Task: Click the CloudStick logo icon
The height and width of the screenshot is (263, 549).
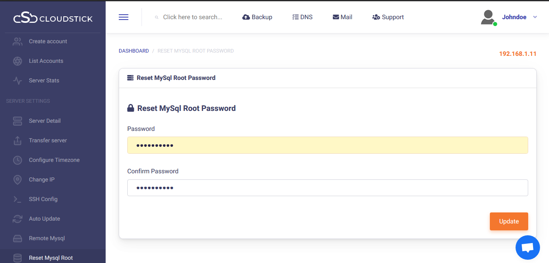Action: [25, 18]
